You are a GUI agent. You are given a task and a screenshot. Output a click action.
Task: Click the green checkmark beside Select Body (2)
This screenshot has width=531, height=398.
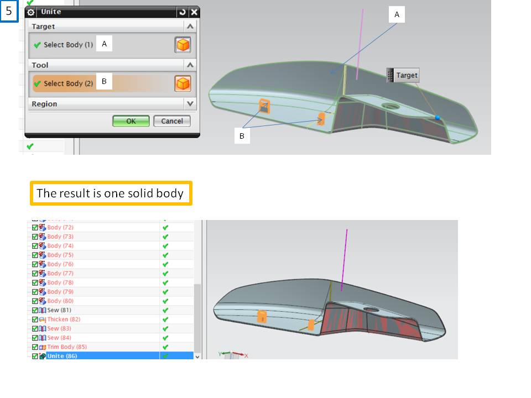click(x=37, y=83)
